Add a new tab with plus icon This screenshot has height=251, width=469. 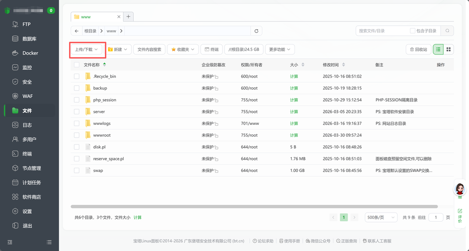click(x=128, y=16)
